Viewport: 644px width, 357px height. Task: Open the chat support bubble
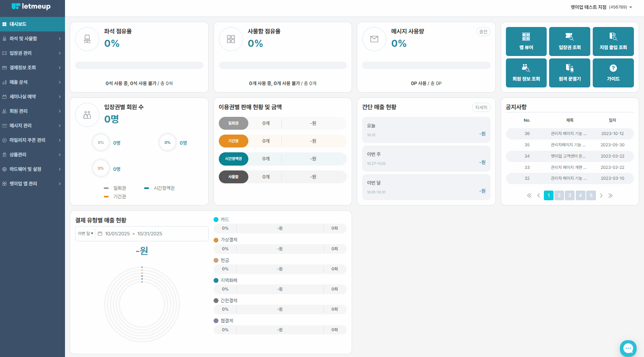[628, 348]
